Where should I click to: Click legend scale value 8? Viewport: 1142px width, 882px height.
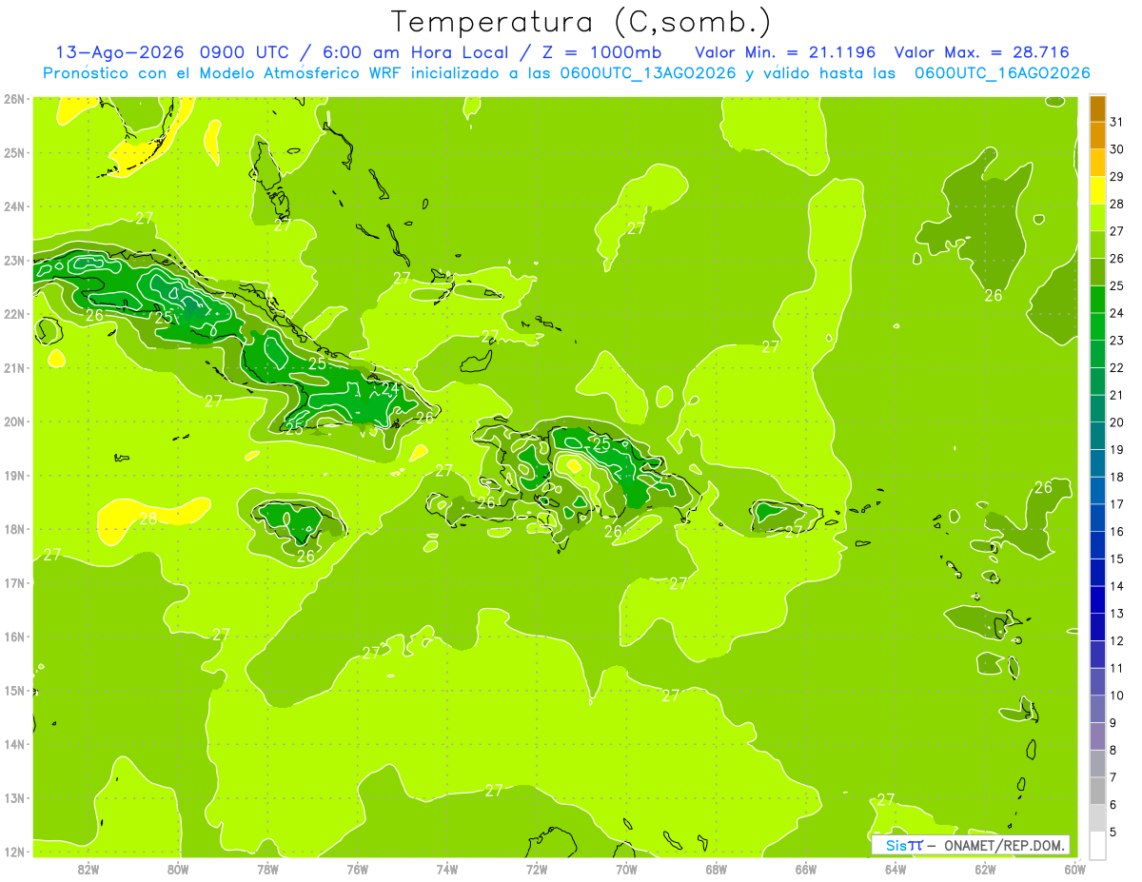(1113, 750)
